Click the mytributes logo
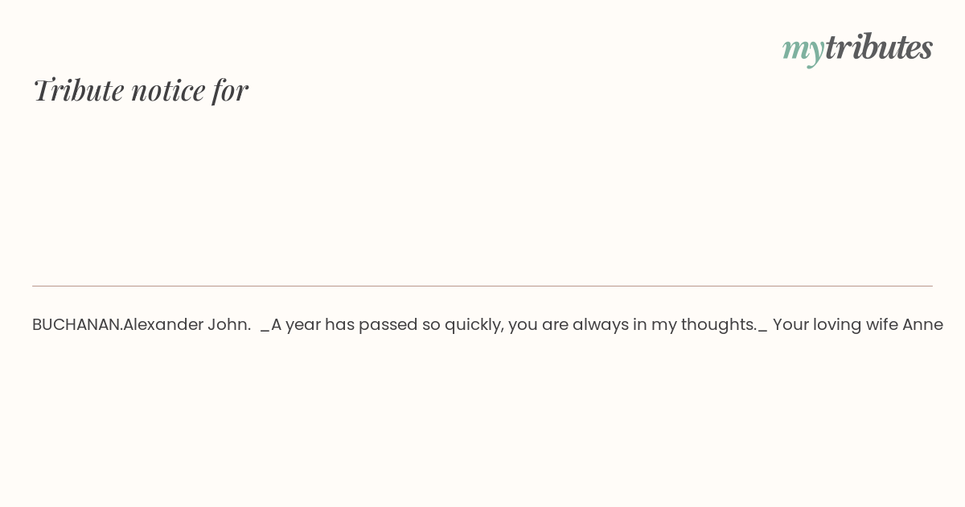This screenshot has height=507, width=965. pos(857,48)
